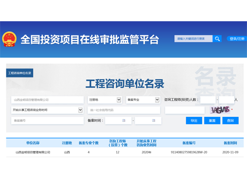This screenshot has width=247, height=185.
Task: Click the national emblem logo
Action: (9, 39)
